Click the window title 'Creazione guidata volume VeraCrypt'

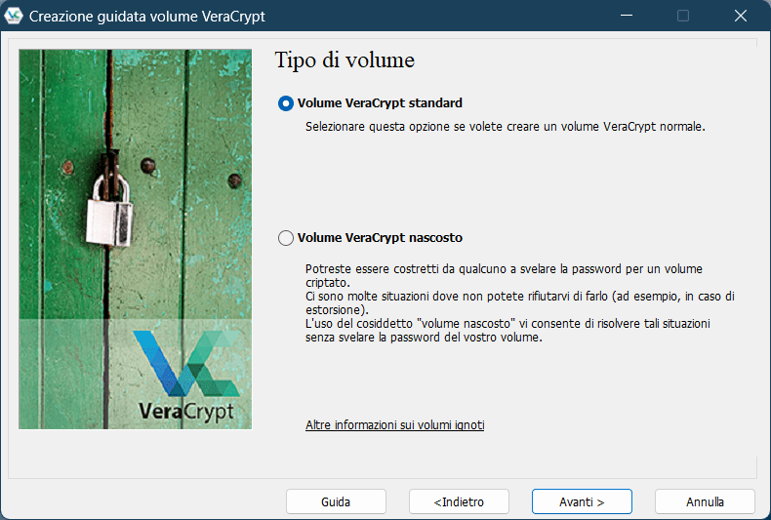pyautogui.click(x=147, y=17)
